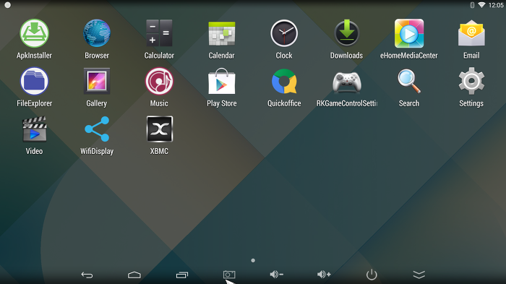Raise volume with the speaker plus button
The image size is (506, 284).
tap(324, 275)
